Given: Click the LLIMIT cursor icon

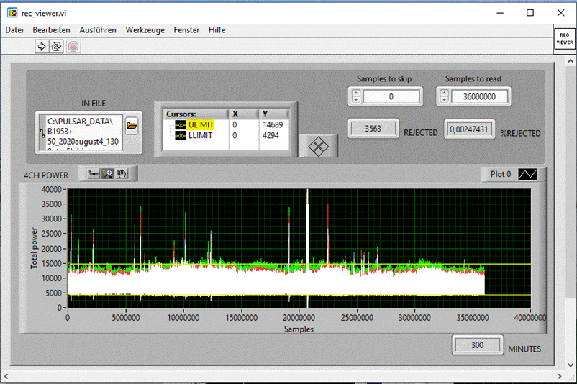Looking at the screenshot, I should [181, 136].
